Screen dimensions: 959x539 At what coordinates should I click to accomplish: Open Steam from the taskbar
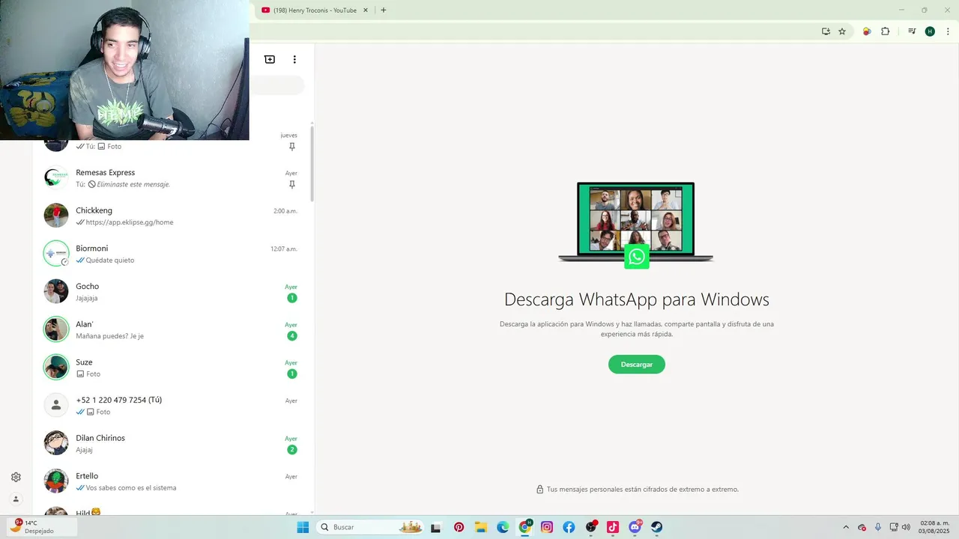pyautogui.click(x=657, y=527)
